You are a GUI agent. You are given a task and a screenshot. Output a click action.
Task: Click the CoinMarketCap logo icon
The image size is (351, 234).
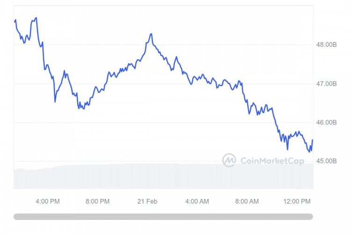[x=229, y=160]
